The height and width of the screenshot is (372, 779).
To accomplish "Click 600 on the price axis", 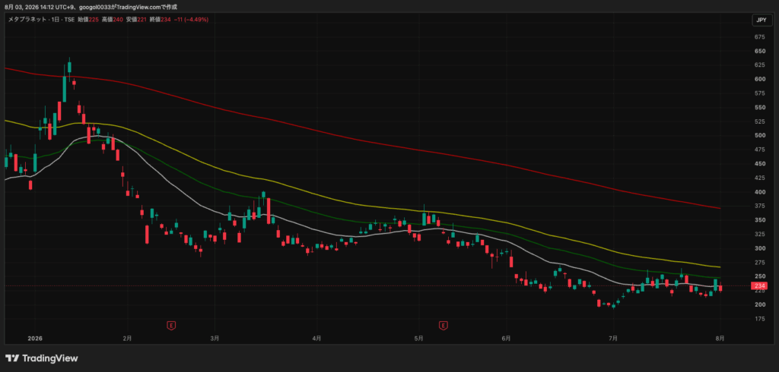I will point(760,80).
